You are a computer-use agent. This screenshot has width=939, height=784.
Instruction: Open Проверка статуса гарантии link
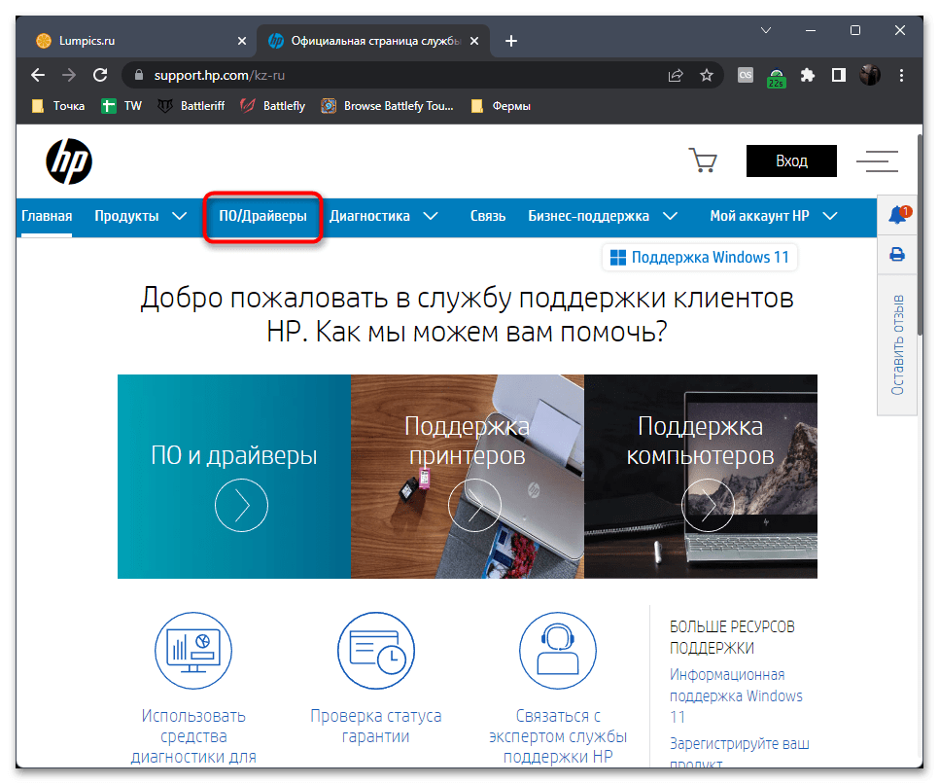(x=376, y=726)
